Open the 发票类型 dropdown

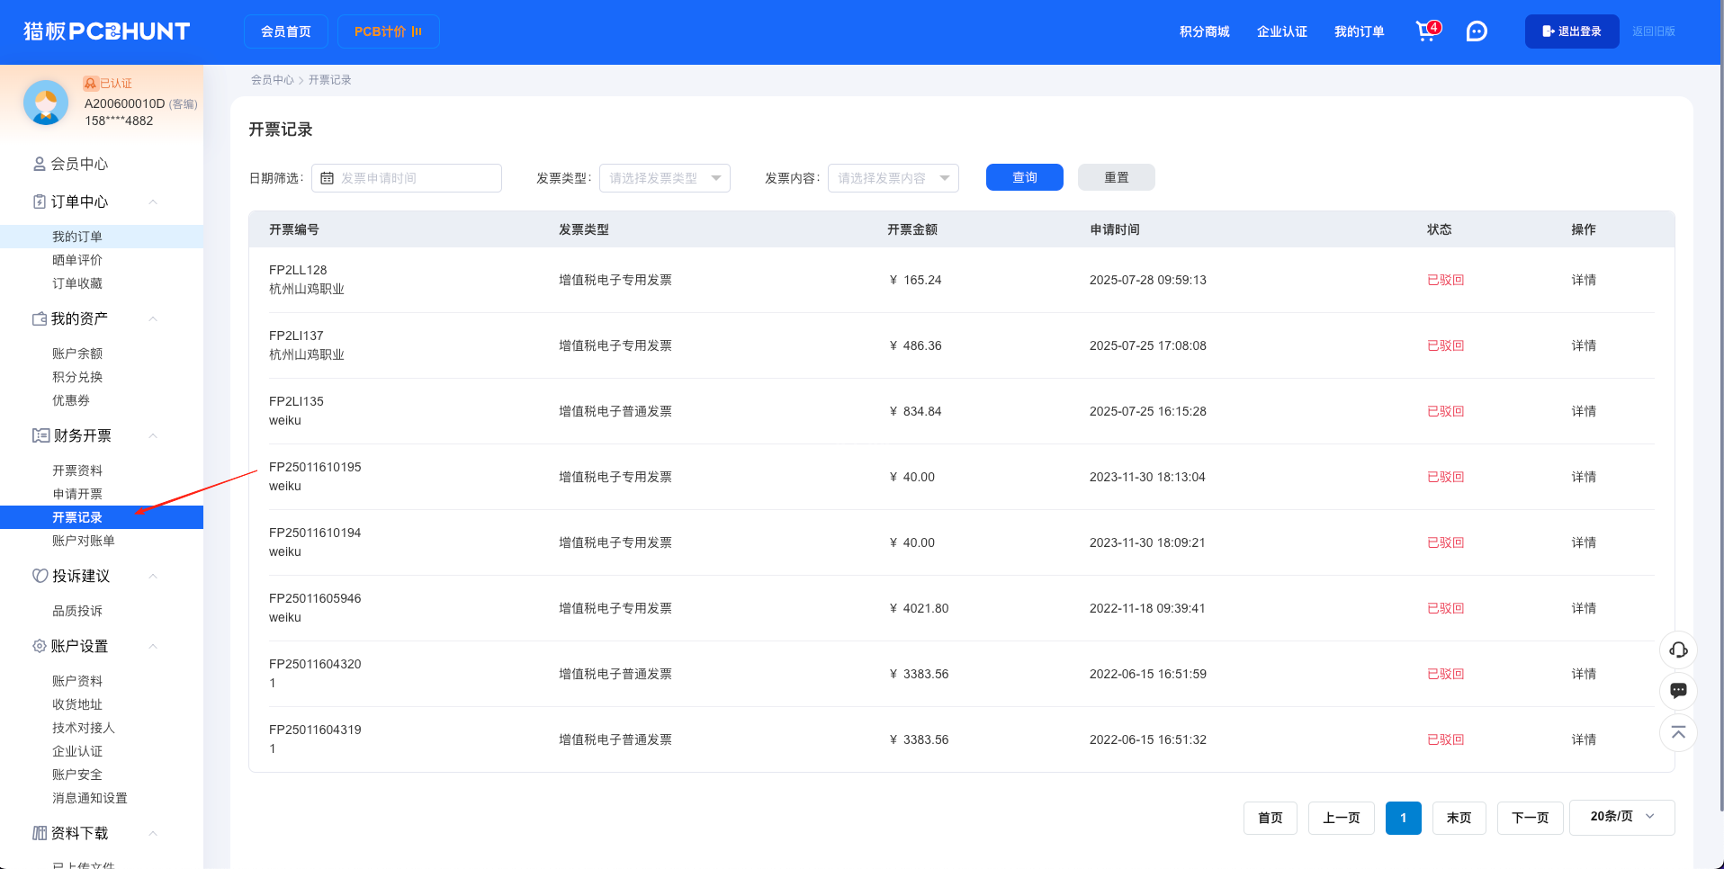pyautogui.click(x=664, y=178)
